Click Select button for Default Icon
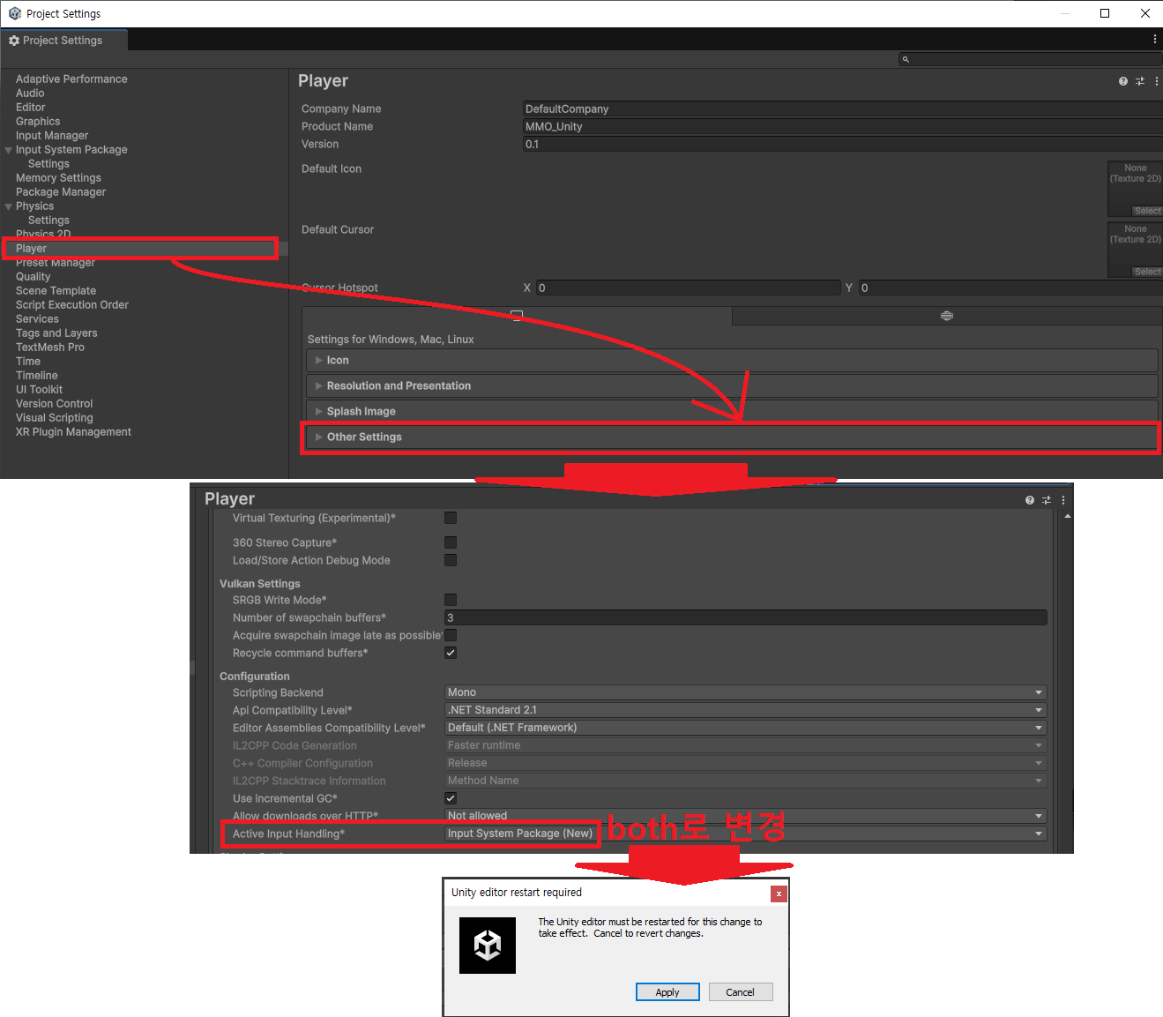1163x1017 pixels. coord(1147,211)
